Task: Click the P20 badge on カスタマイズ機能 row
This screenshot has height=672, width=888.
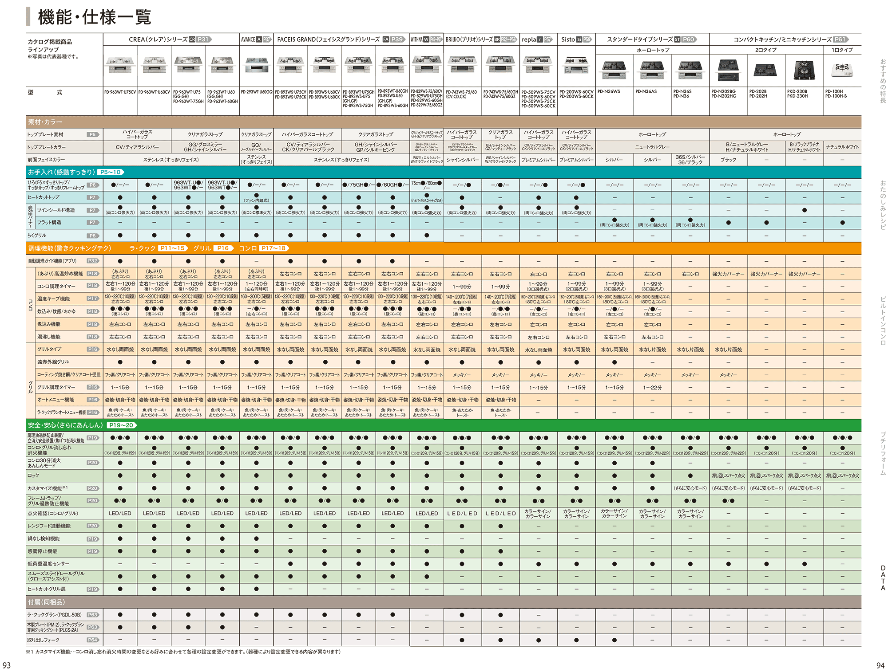Action: pyautogui.click(x=93, y=488)
